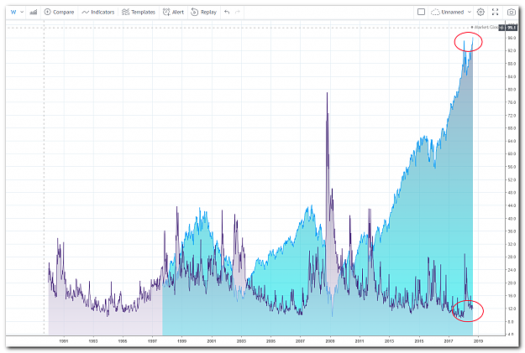Click the 2013 label on time axis
Viewport: 525px width, 353px height.
click(390, 341)
